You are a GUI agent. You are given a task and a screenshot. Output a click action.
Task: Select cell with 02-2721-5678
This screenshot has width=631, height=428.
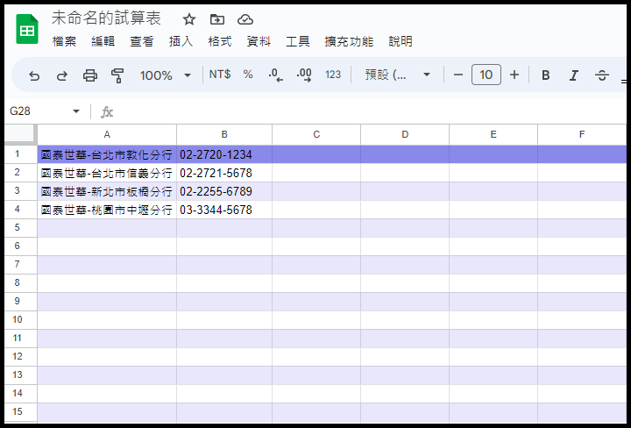(x=224, y=173)
